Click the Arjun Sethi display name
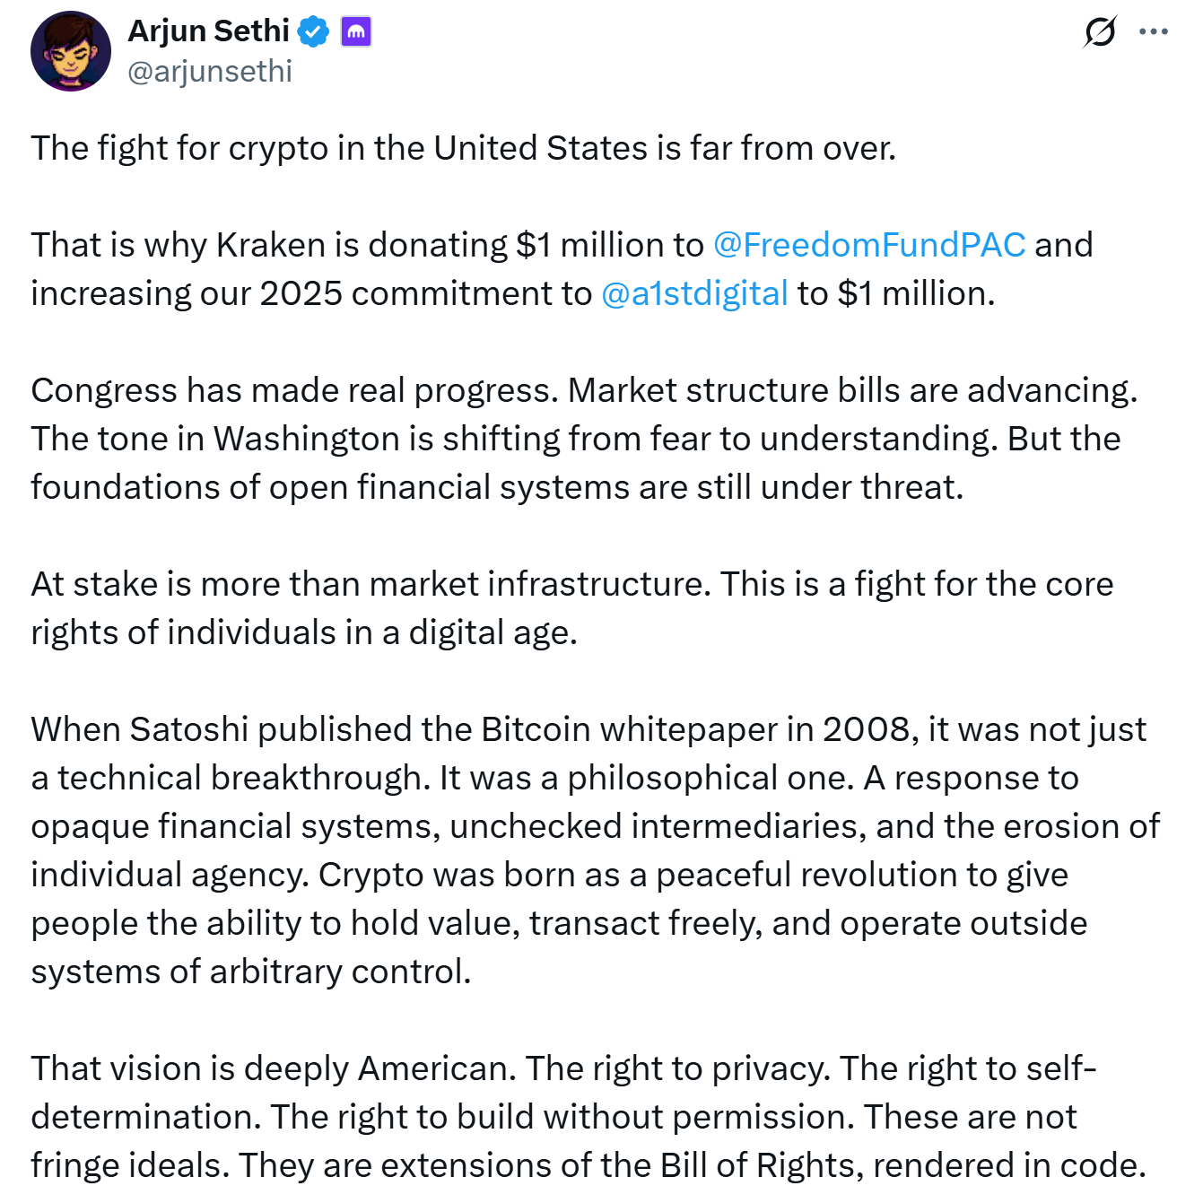 click(208, 31)
